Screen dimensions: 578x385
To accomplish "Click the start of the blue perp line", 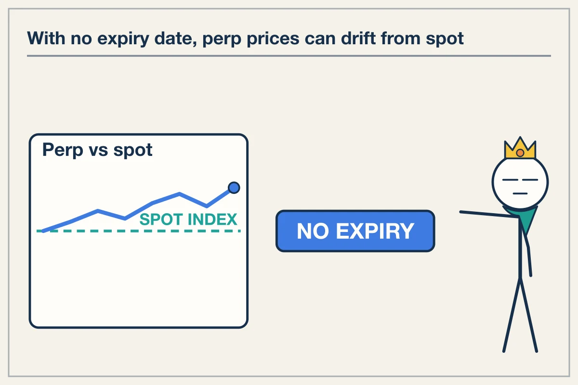I will pyautogui.click(x=43, y=231).
